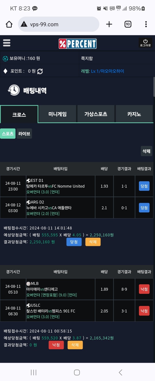Switch to the 미니게임 tab

pyautogui.click(x=57, y=114)
